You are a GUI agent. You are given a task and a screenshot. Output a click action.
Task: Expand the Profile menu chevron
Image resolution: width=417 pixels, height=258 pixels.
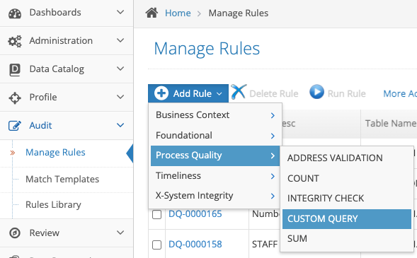[x=120, y=97]
